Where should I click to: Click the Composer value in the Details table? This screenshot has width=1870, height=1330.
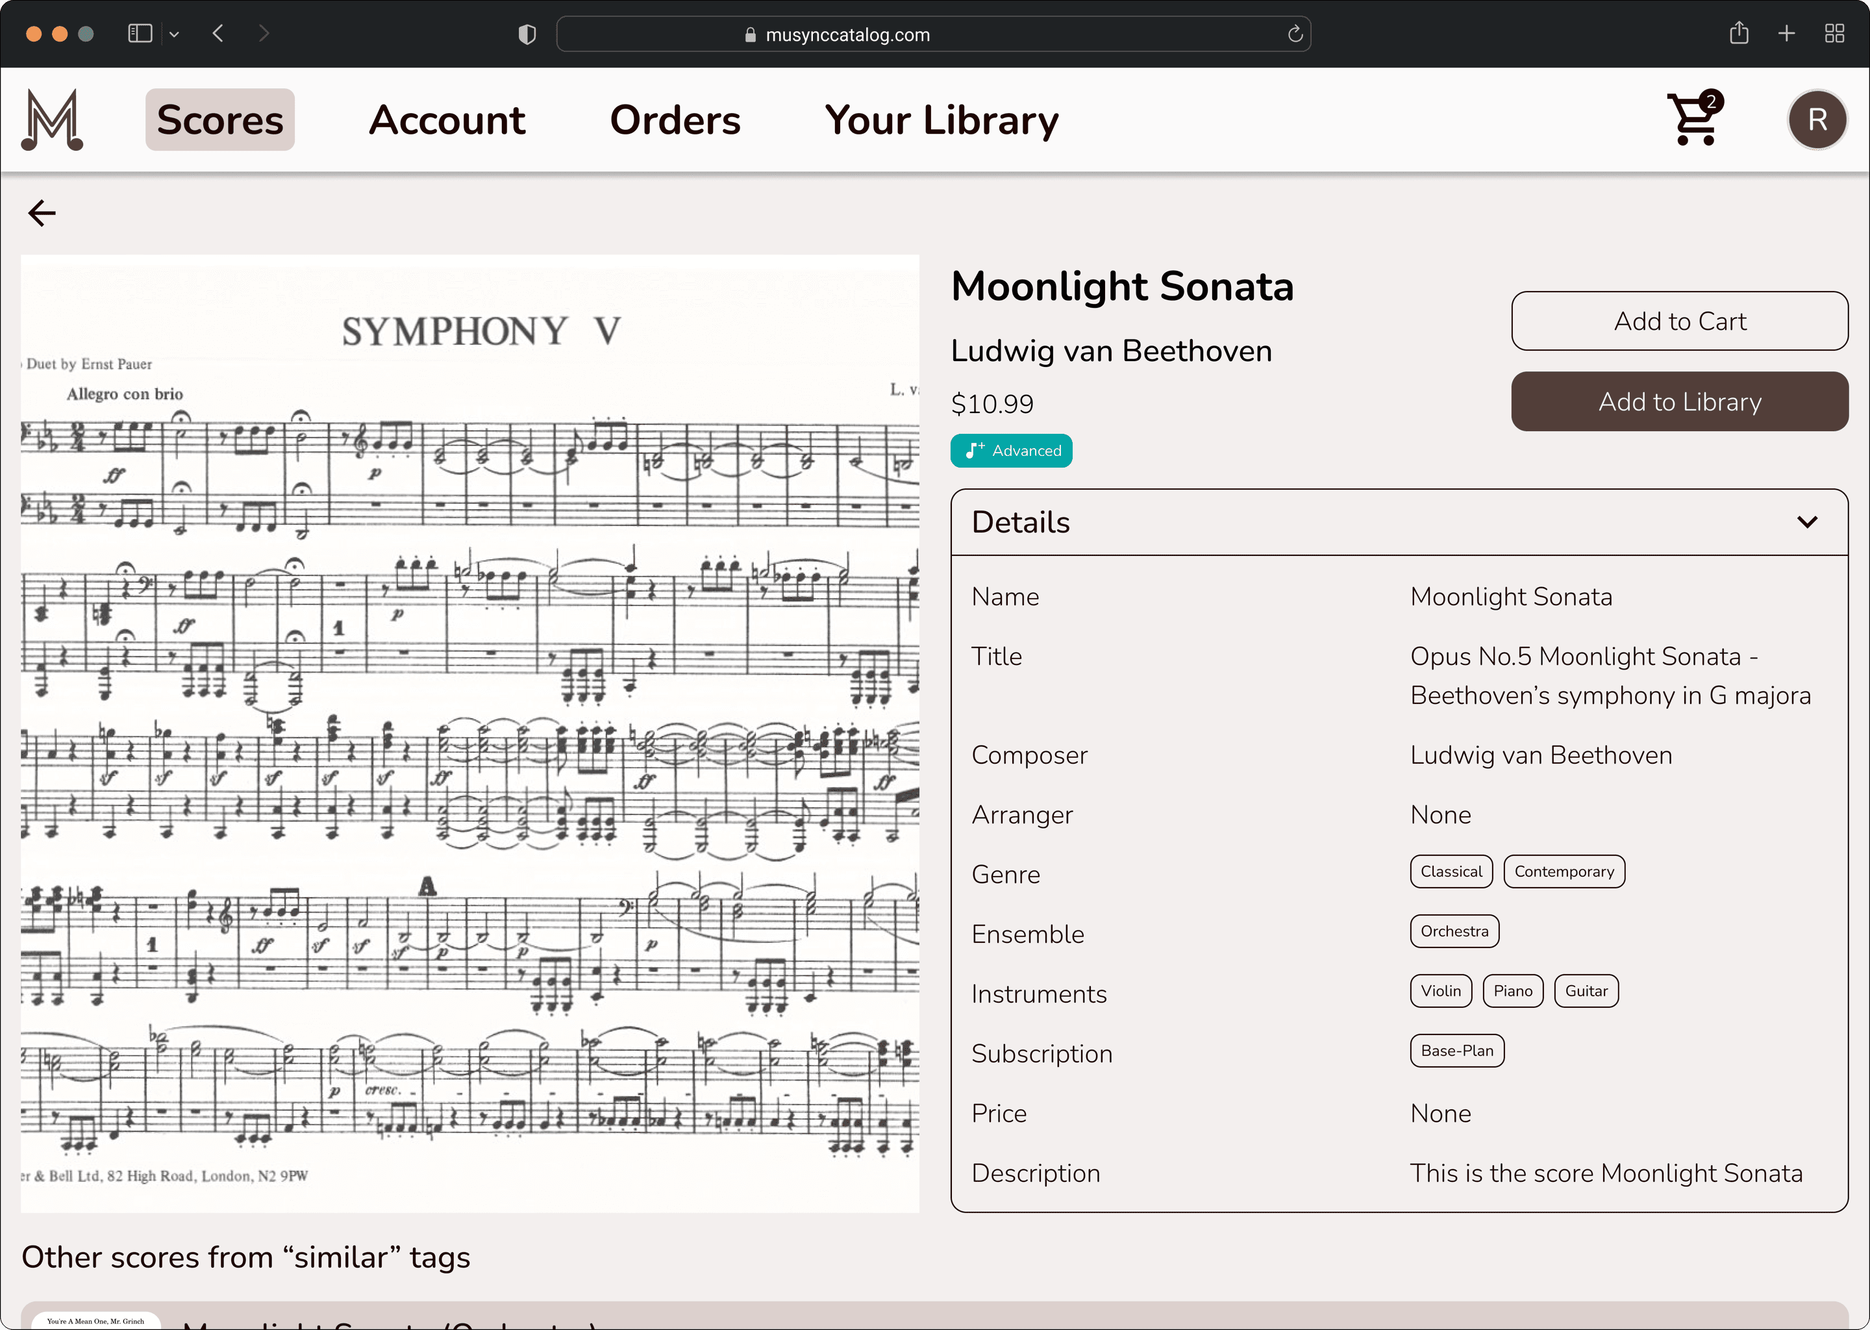click(x=1540, y=755)
